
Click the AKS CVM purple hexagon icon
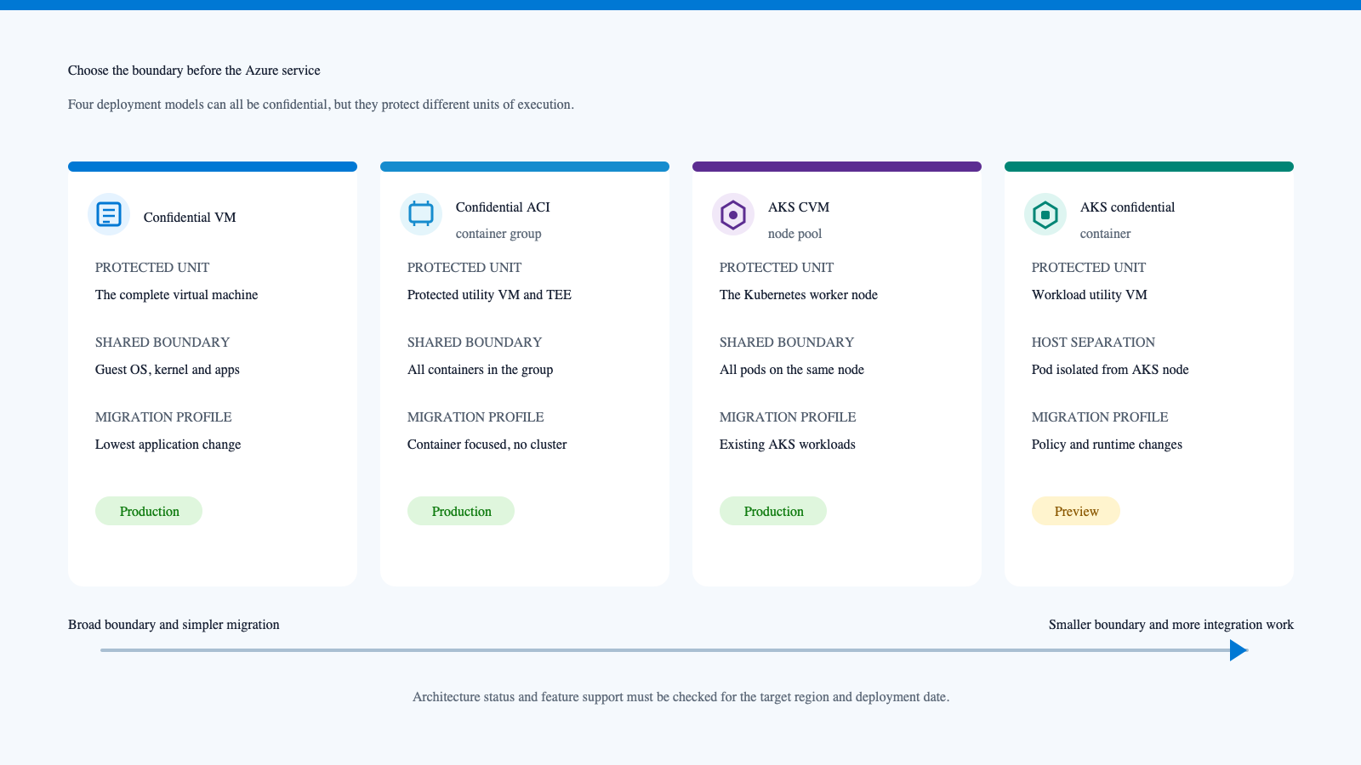coord(733,214)
